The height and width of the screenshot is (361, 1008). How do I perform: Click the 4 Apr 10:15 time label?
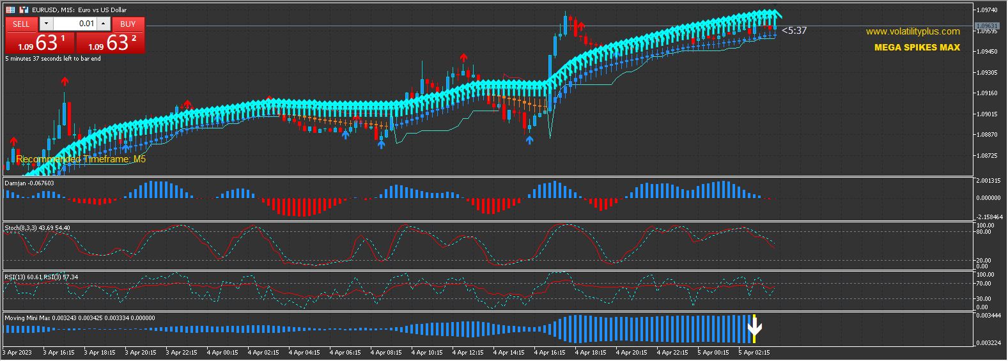point(427,353)
